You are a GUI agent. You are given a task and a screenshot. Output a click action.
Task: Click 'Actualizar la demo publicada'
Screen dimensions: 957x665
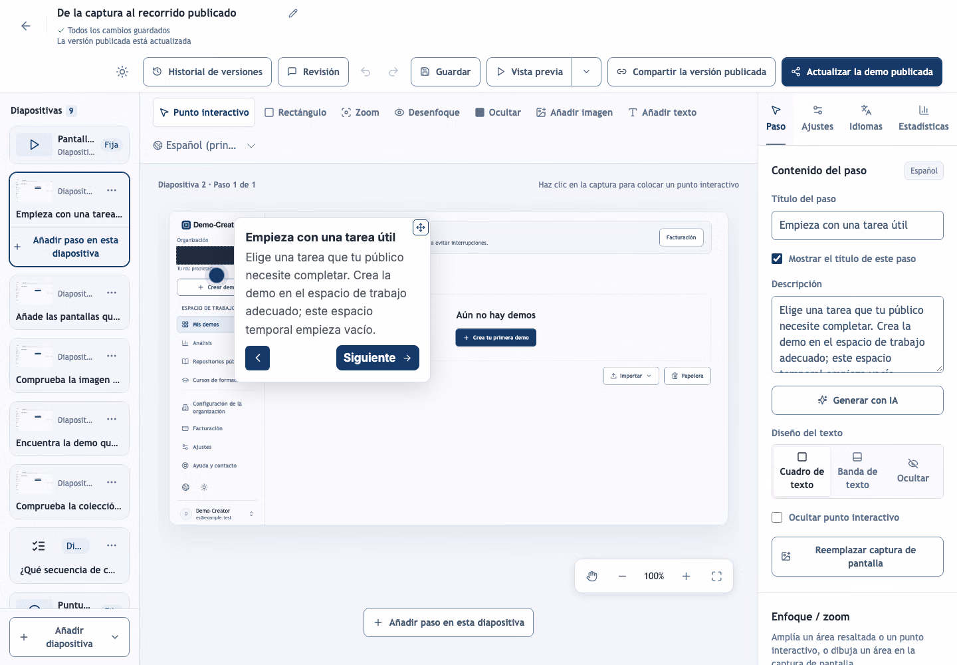(x=862, y=72)
